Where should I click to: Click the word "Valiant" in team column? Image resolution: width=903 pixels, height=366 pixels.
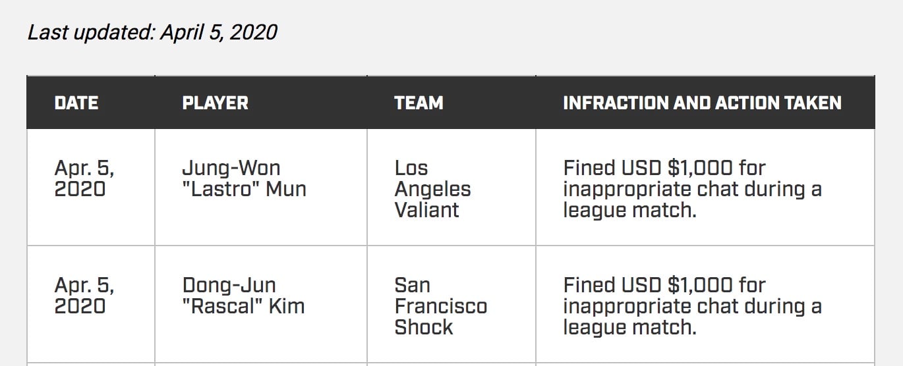[x=427, y=211]
